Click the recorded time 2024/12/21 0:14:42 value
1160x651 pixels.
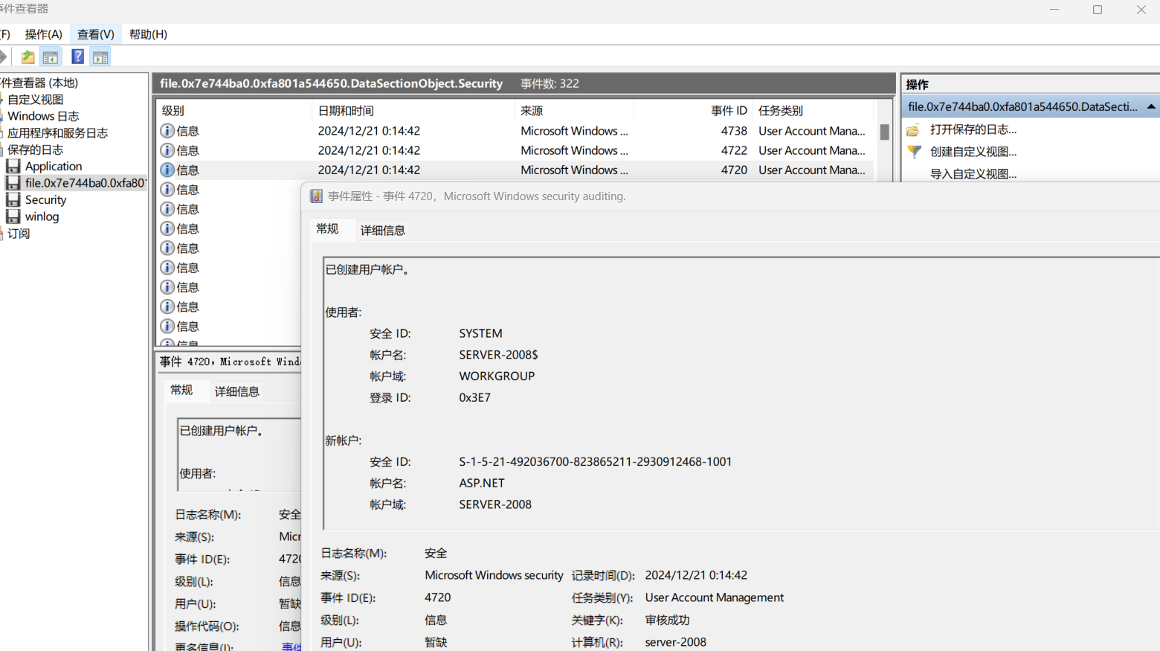696,575
